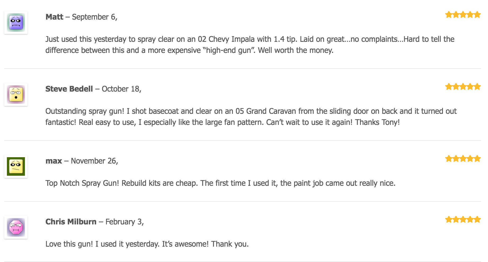Click the November 26 review date

95,161
